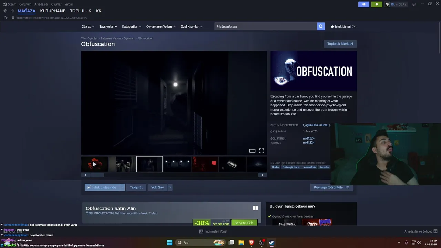Reload the store page
Viewport: 441px width, 248px height.
(5, 18)
